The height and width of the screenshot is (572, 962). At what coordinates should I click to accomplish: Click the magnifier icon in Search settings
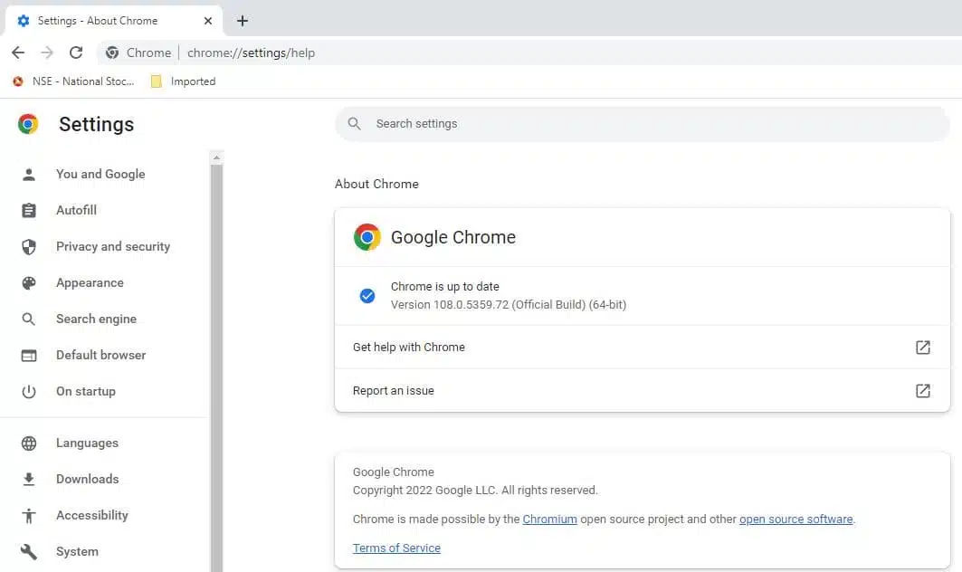tap(354, 123)
